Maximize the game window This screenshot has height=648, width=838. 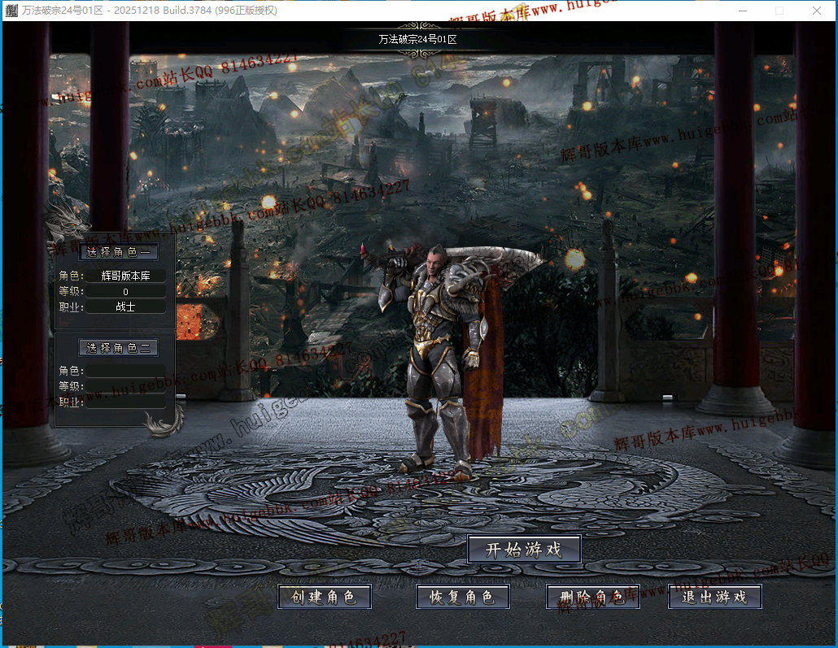[x=779, y=11]
